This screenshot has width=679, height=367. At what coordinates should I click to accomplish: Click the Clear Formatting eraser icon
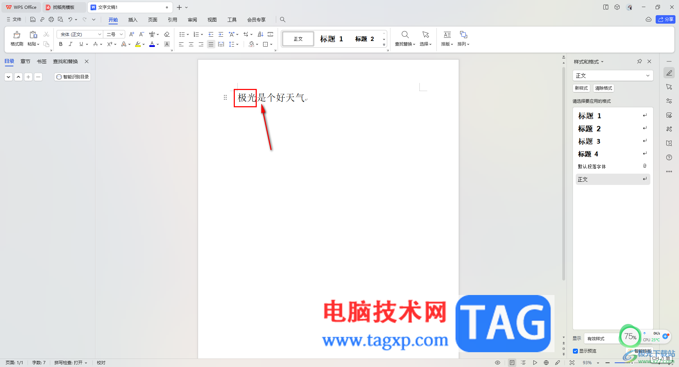click(x=167, y=34)
